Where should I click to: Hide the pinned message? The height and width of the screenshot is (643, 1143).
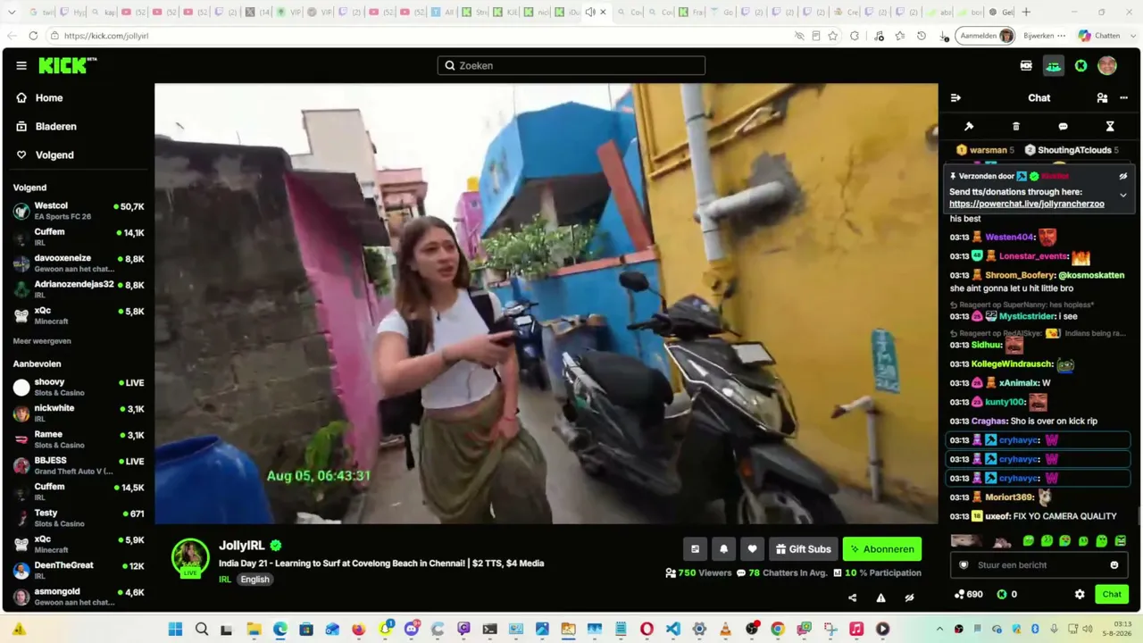click(1123, 176)
